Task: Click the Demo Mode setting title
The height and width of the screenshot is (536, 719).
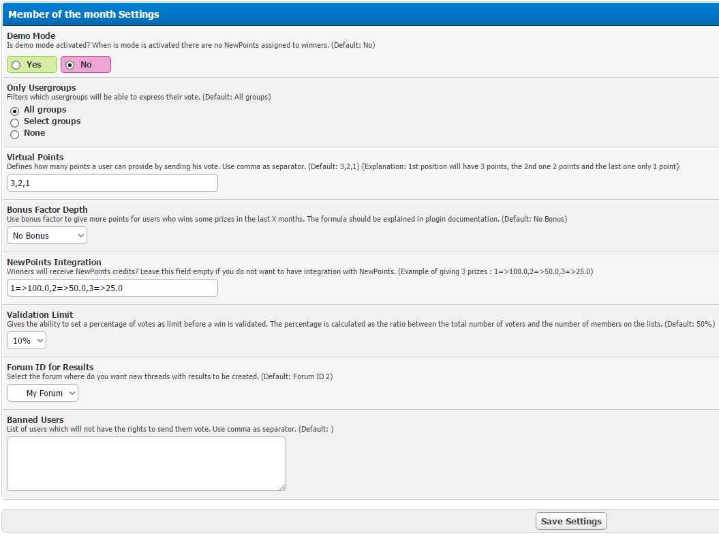Action: [31, 35]
